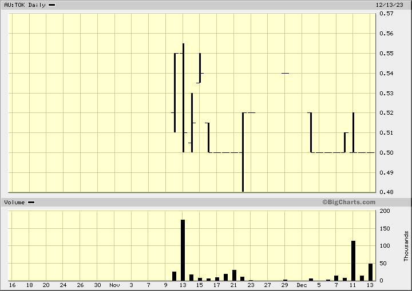
Task: Click the date axis label 15
Action: (x=200, y=285)
